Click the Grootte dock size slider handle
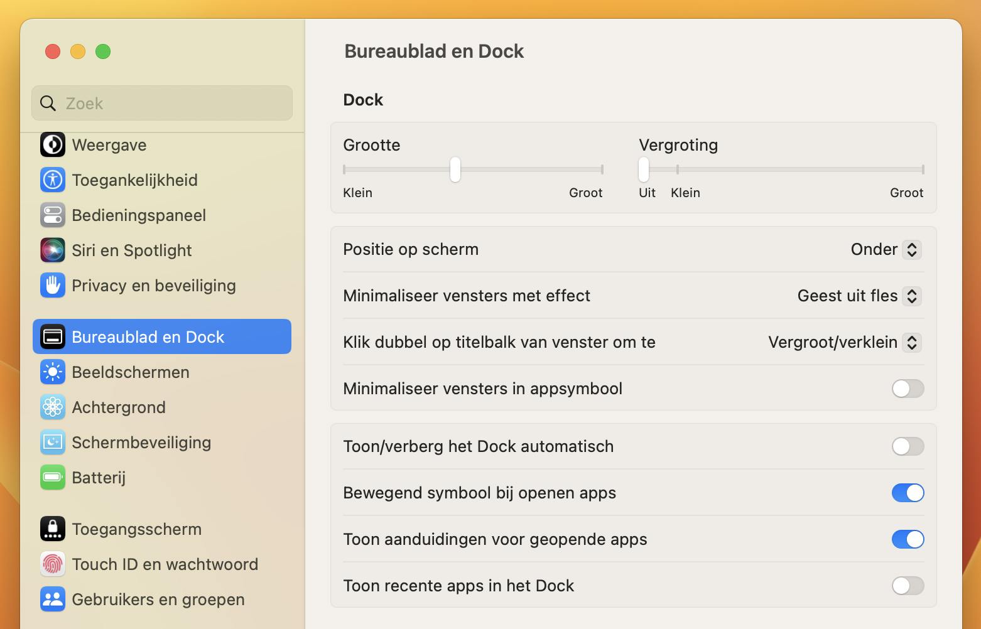The width and height of the screenshot is (981, 629). [x=455, y=169]
